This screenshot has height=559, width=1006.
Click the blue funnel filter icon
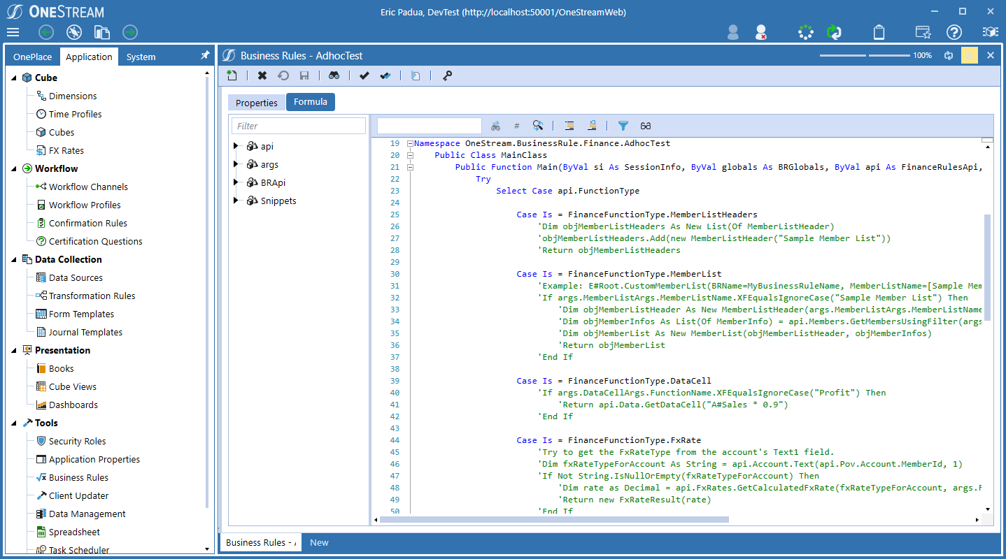[x=623, y=126]
